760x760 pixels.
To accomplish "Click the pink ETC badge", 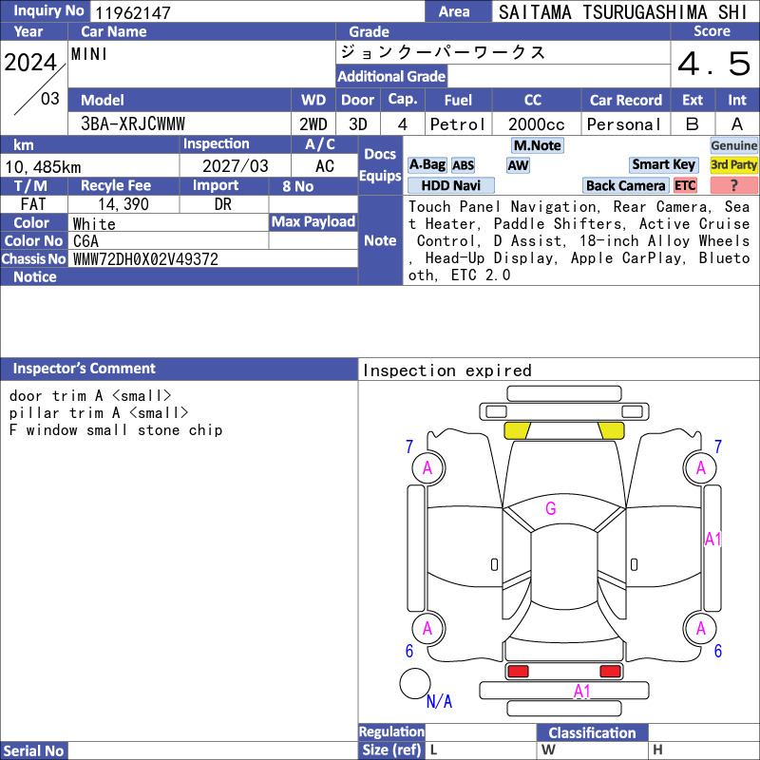I will 685,185.
